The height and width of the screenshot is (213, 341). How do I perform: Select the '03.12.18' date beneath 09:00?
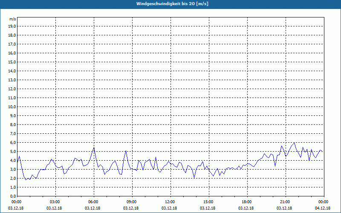[131, 208]
